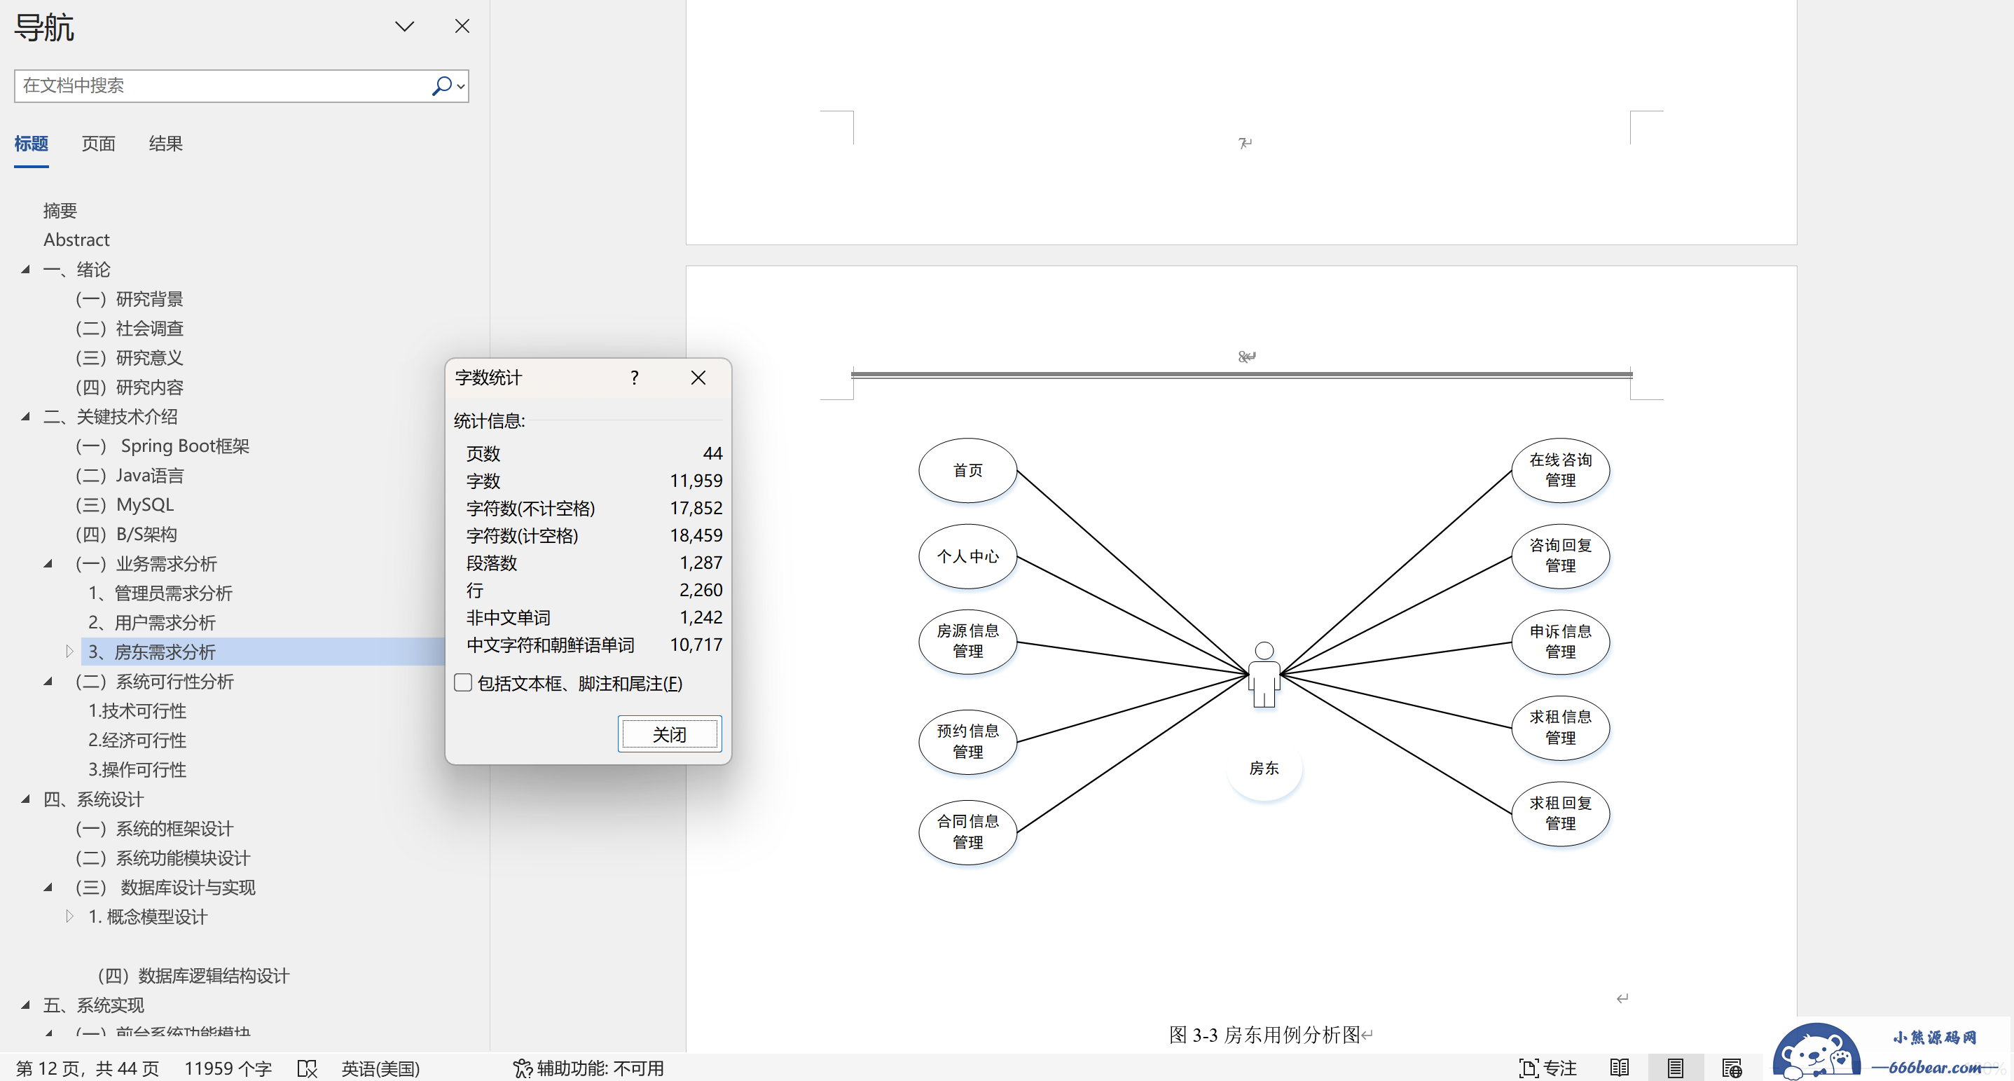Image resolution: width=2014 pixels, height=1081 pixels.
Task: Collapse the (一) 业务需求分析 heading
Action: [x=48, y=563]
